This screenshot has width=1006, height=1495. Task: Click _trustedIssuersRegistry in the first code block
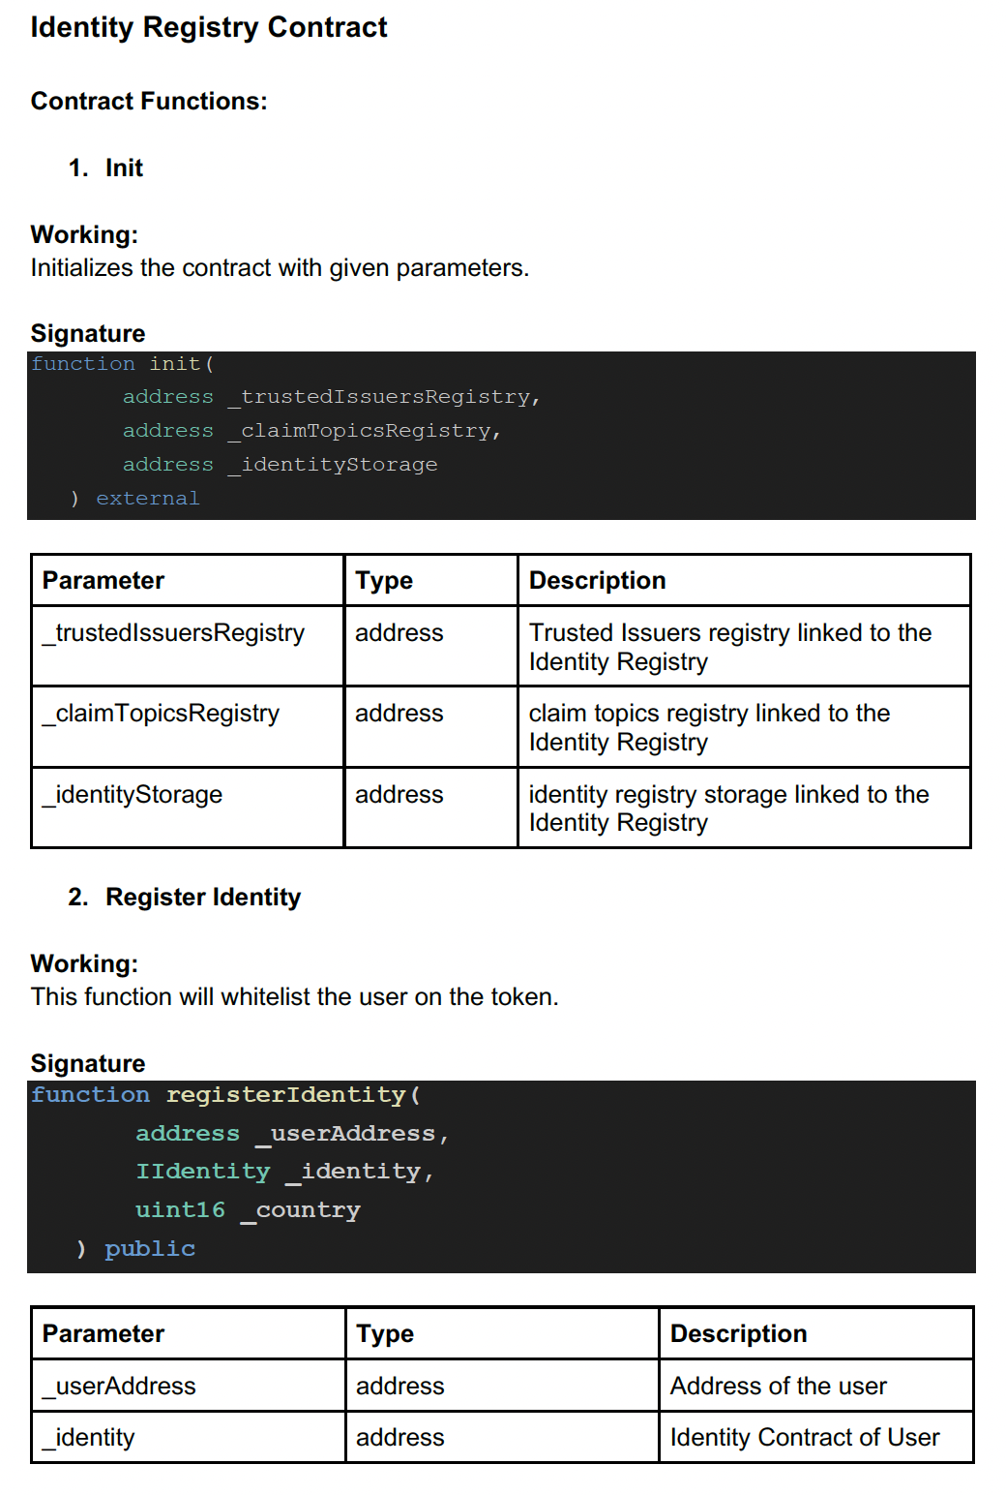(x=385, y=397)
